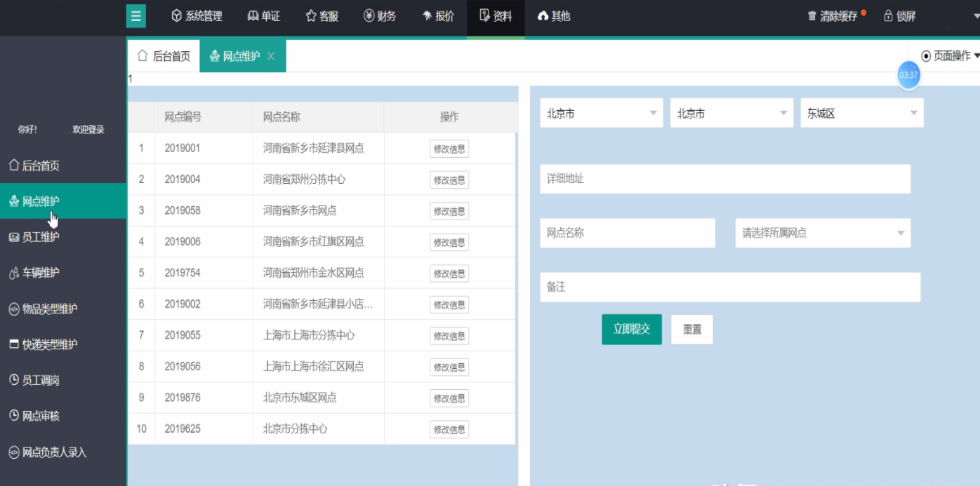The height and width of the screenshot is (486, 980).
Task: Click the 员工调岗 clock icon
Action: click(x=13, y=380)
